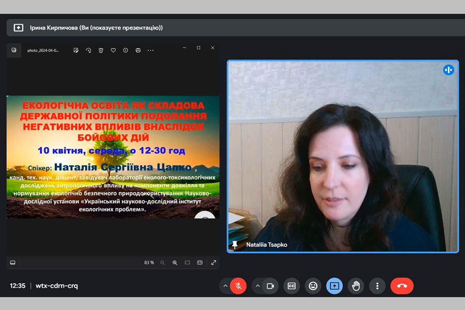Print the photo using the printer icon

pyautogui.click(x=138, y=50)
